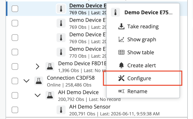
Task: Check the box on the highlighted top row
Action: [x=15, y=9]
